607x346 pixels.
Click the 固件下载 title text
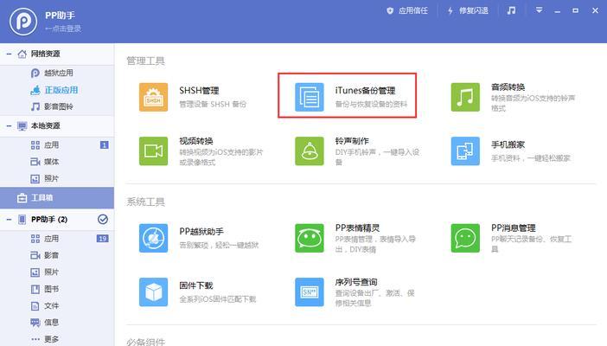tap(196, 285)
